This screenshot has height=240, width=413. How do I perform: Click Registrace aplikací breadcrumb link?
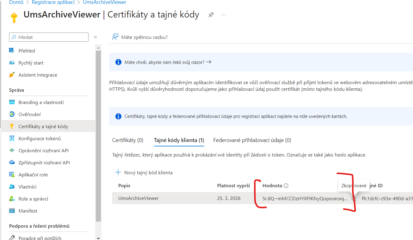[x=53, y=2]
